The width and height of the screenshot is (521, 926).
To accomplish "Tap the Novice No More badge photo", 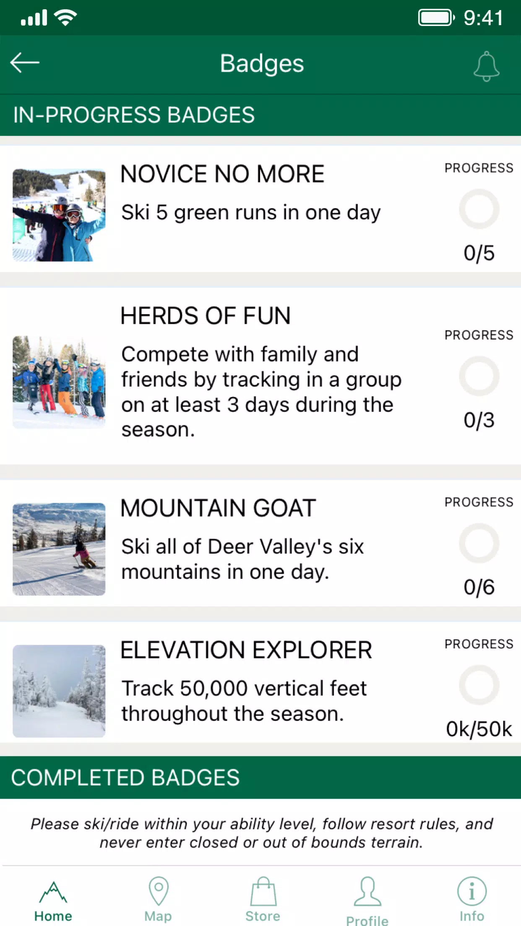I will click(x=59, y=215).
